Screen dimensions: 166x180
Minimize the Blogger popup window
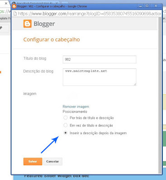tap(141, 6)
